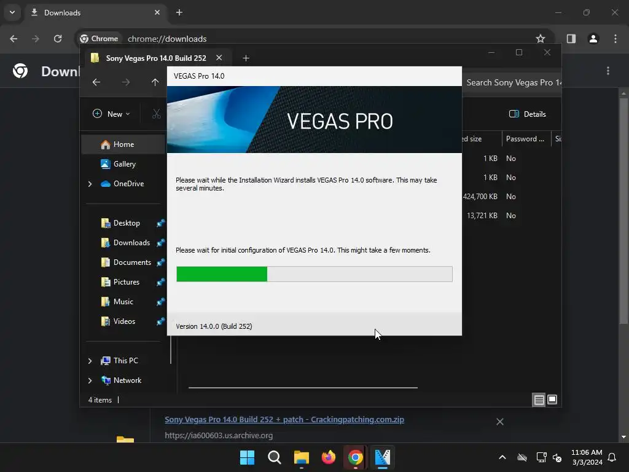
Task: Click the Chrome downloads page scrollbar
Action: click(623, 211)
